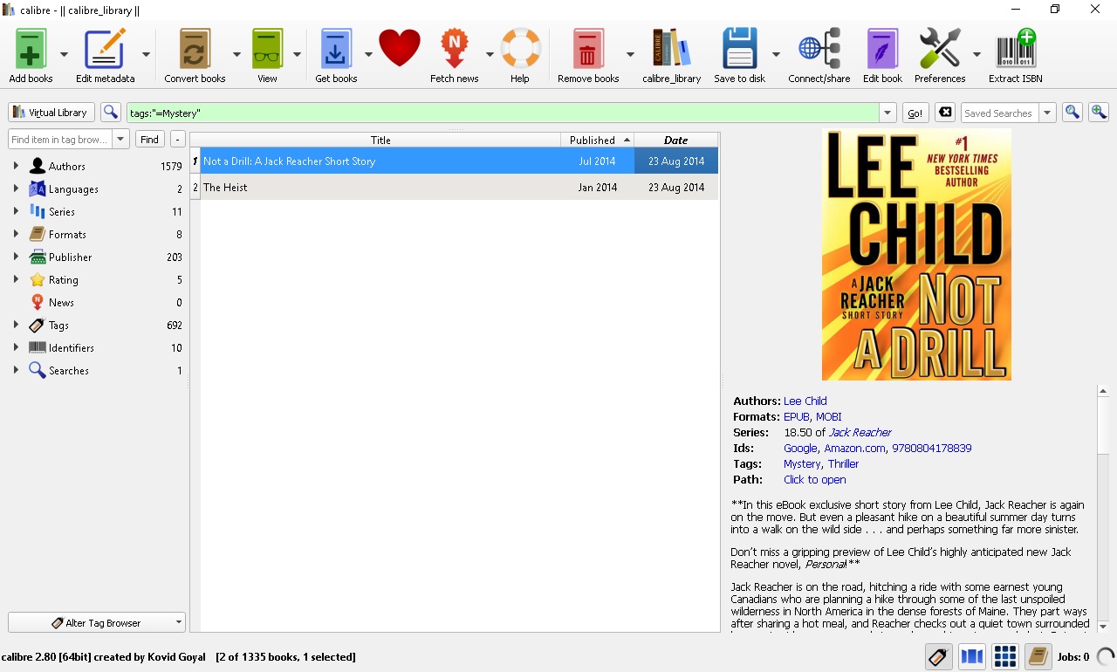Screen dimensions: 1117x672
Task: Open the Fetch news dropdown arrow
Action: point(490,54)
